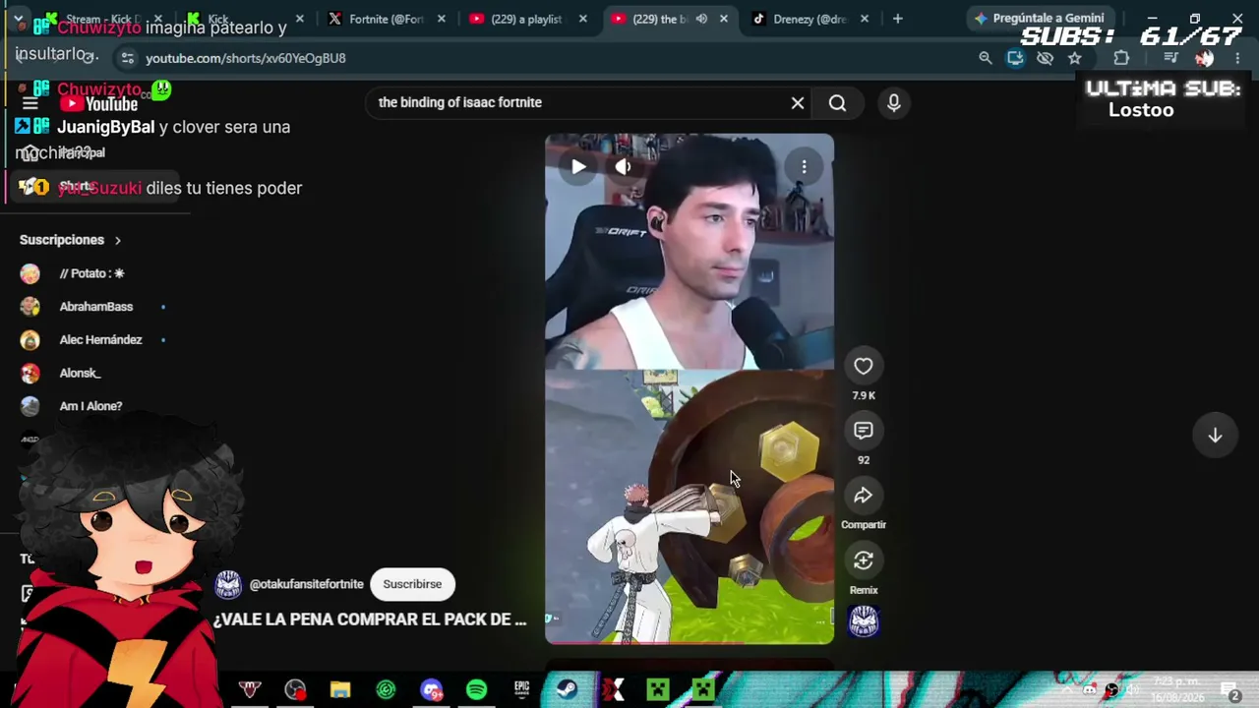Go to the next Short with the down arrow
Image resolution: width=1259 pixels, height=708 pixels.
coord(1215,436)
